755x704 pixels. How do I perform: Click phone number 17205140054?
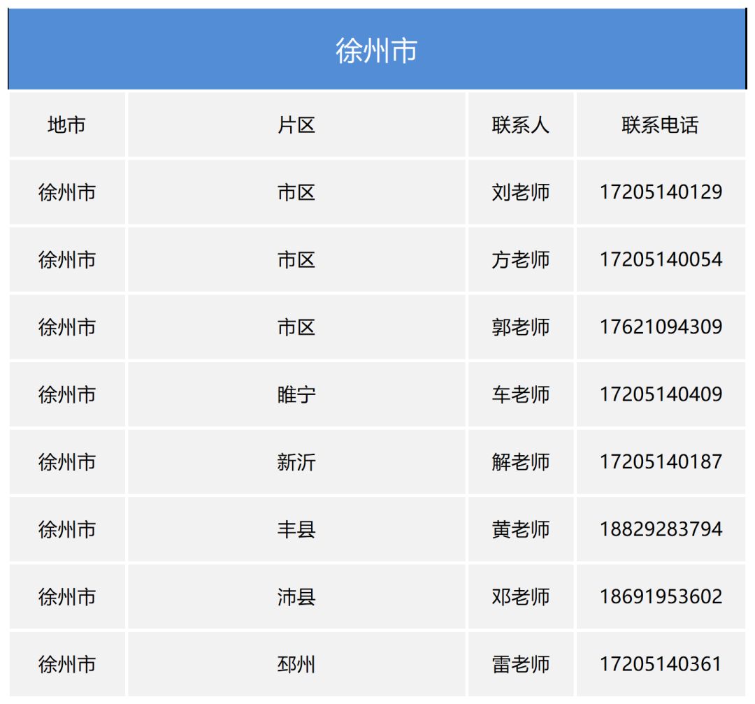(661, 259)
